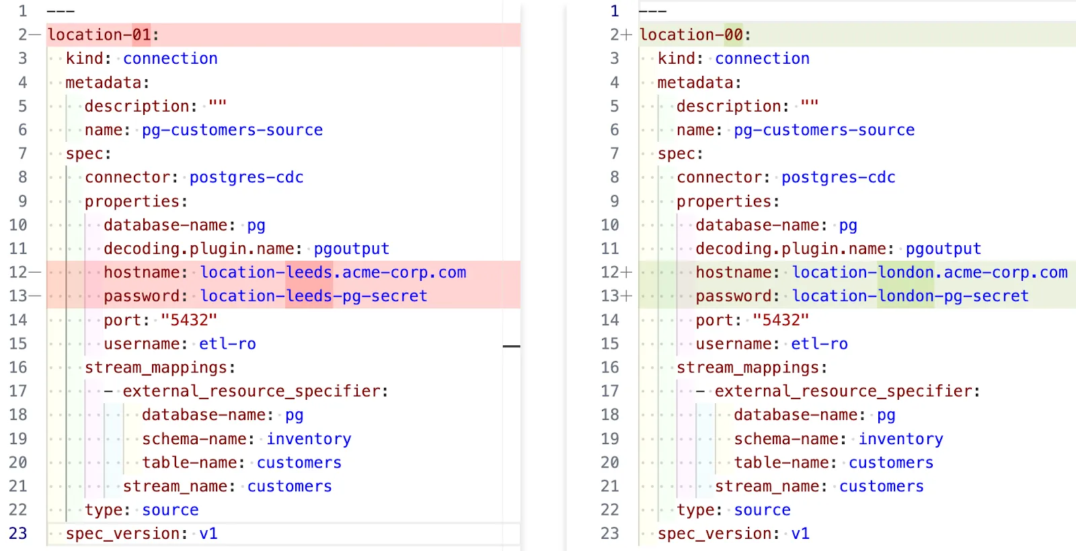Click 'location-london-pg-secret' password value in right pane
The width and height of the screenshot is (1076, 551).
(910, 296)
